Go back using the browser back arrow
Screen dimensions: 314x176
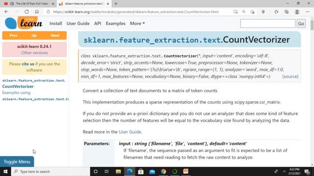[x=6, y=12]
